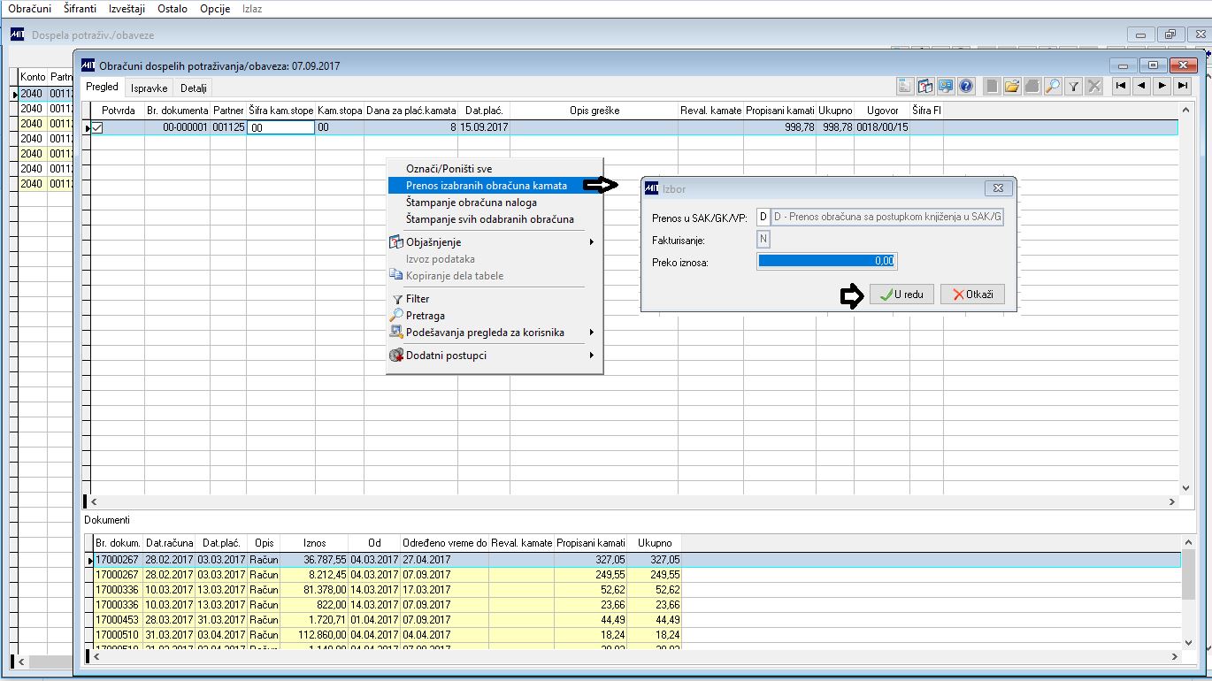Open the Šifranti menu
The width and height of the screenshot is (1212, 681).
(81, 9)
